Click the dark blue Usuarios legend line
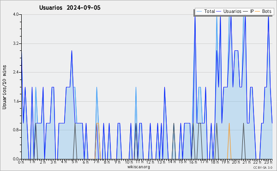This screenshot has height=171, width=277. pos(219,12)
